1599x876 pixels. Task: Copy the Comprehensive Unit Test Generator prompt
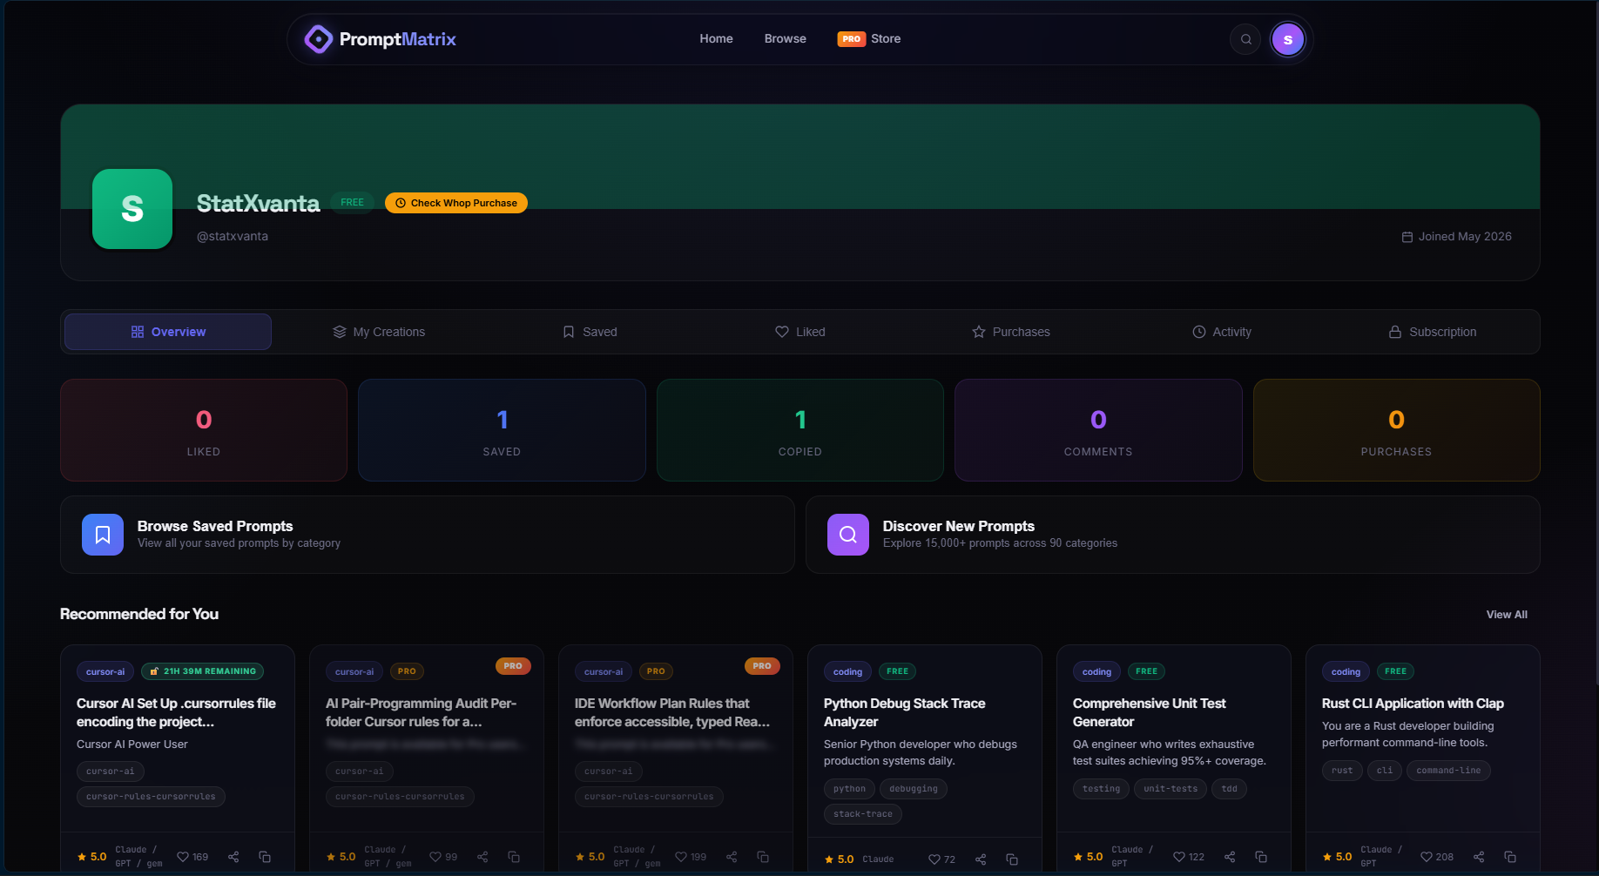(x=1261, y=857)
